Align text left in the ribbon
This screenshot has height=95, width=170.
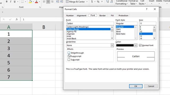pyautogui.click(x=44, y=2)
